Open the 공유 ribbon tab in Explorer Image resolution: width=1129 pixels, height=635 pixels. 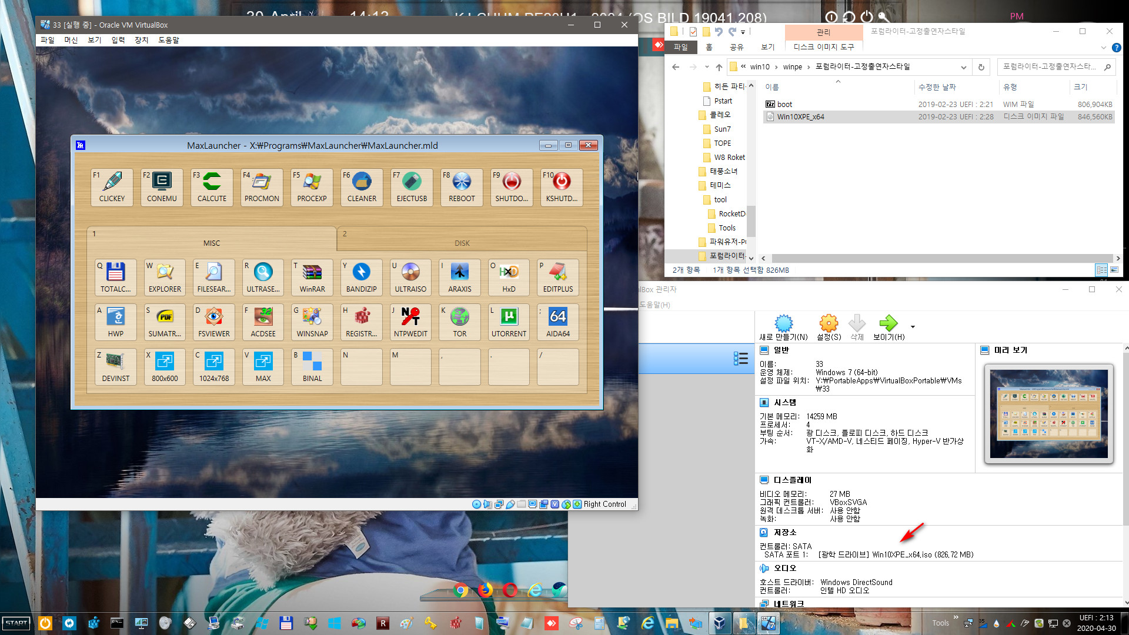(x=736, y=47)
